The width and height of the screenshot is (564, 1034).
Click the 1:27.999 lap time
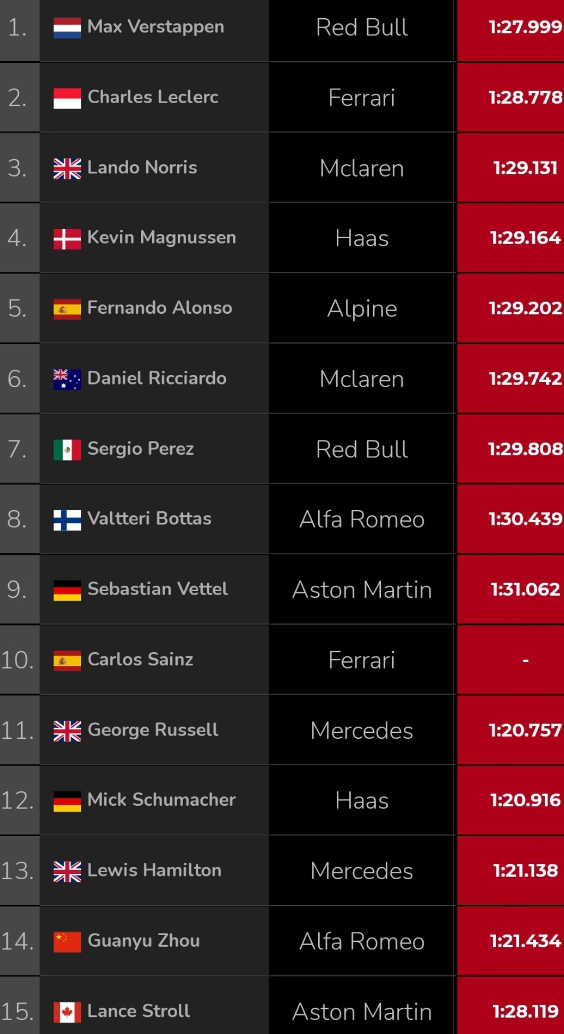[525, 27]
